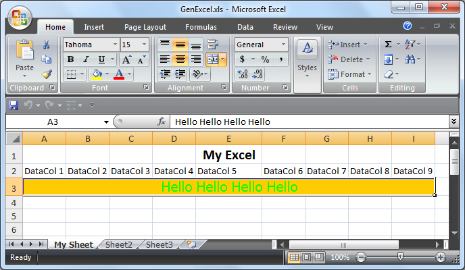Open the Delete cells dropdown arrow
This screenshot has height=270, width=465.
click(368, 59)
